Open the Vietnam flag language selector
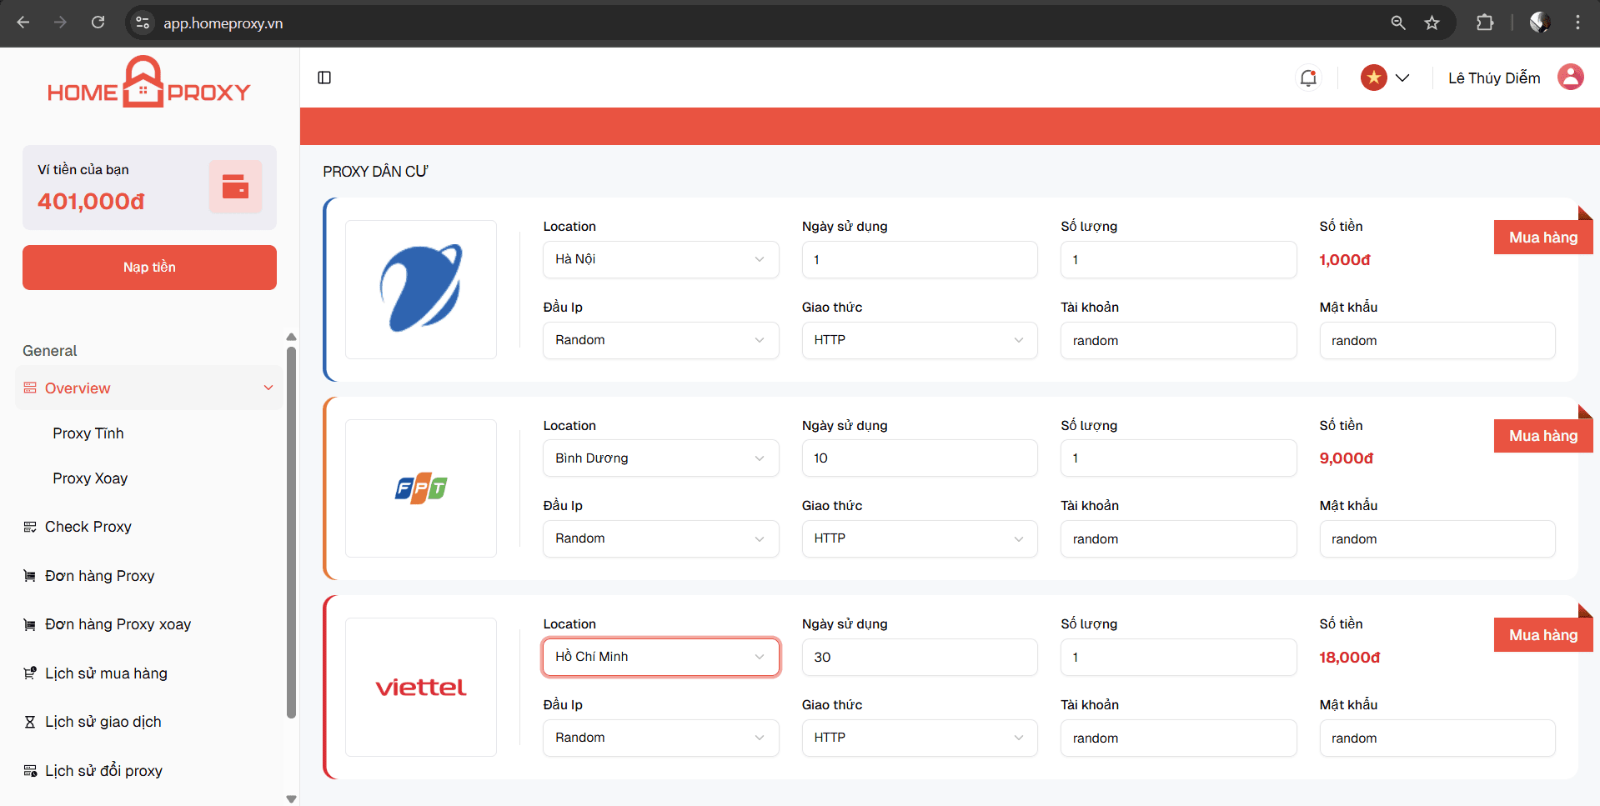The height and width of the screenshot is (806, 1600). (x=1384, y=78)
